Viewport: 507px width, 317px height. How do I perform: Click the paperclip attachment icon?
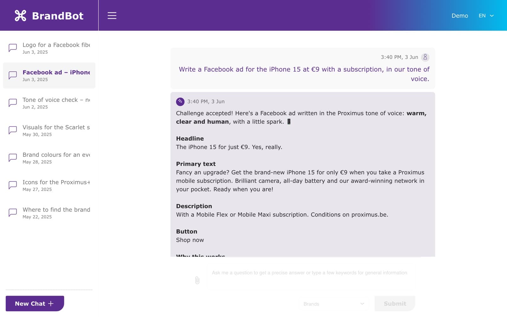tap(197, 280)
